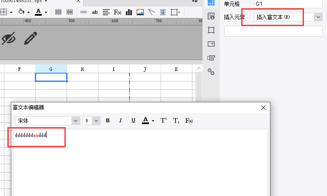Click the merge cells icon
Viewport: 327px width, 196px height.
(x=58, y=12)
